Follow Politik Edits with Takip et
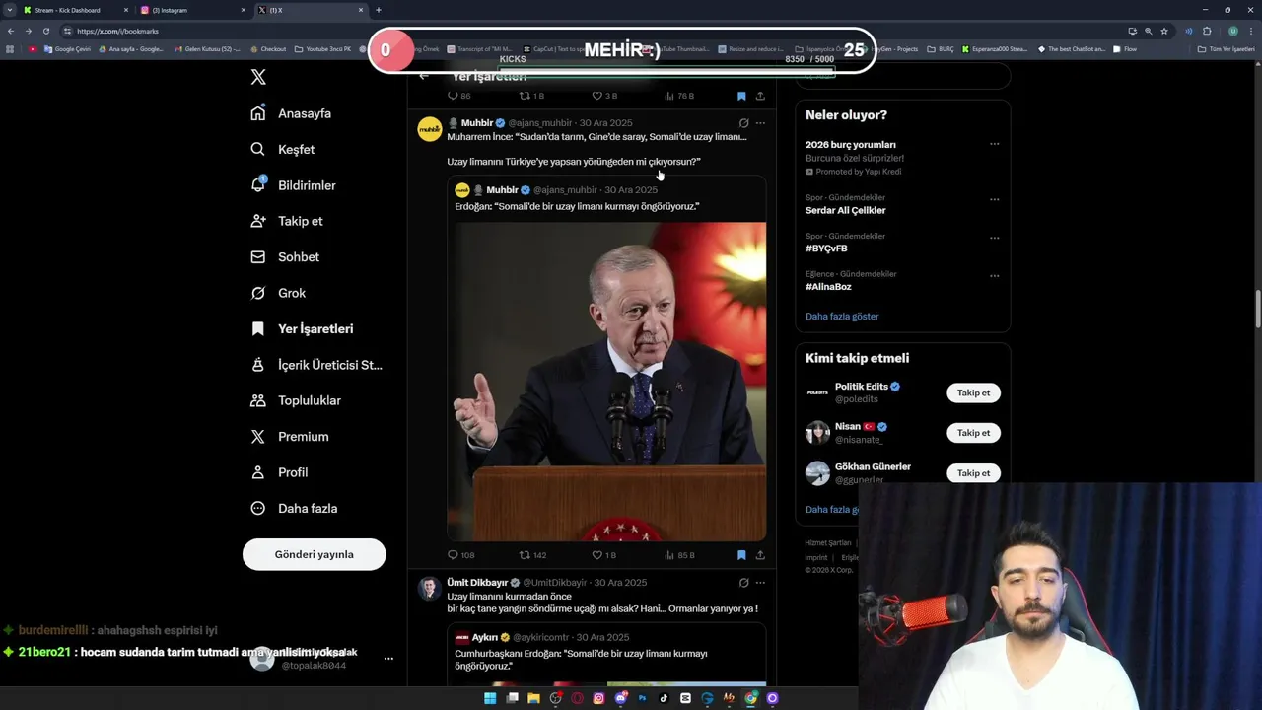The width and height of the screenshot is (1262, 710). click(x=973, y=392)
